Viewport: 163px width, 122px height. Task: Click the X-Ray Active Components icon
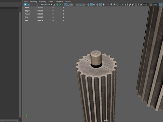[x=133, y=4]
